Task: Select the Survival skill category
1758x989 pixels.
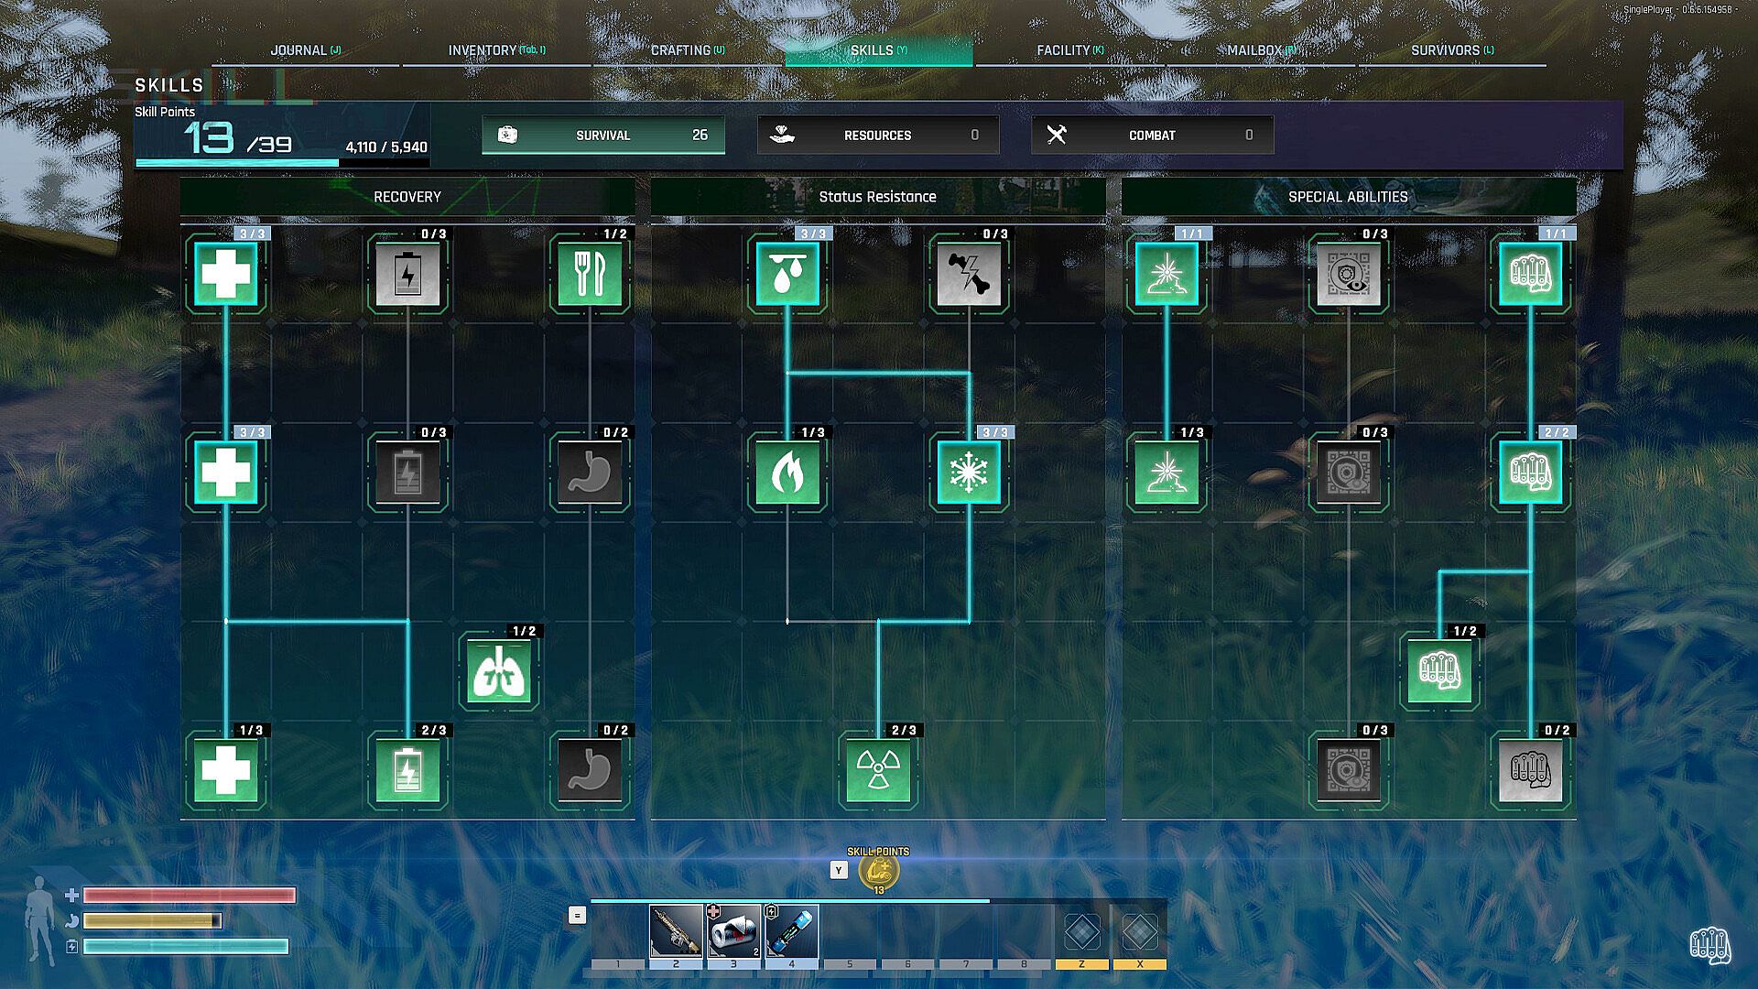Action: click(602, 136)
